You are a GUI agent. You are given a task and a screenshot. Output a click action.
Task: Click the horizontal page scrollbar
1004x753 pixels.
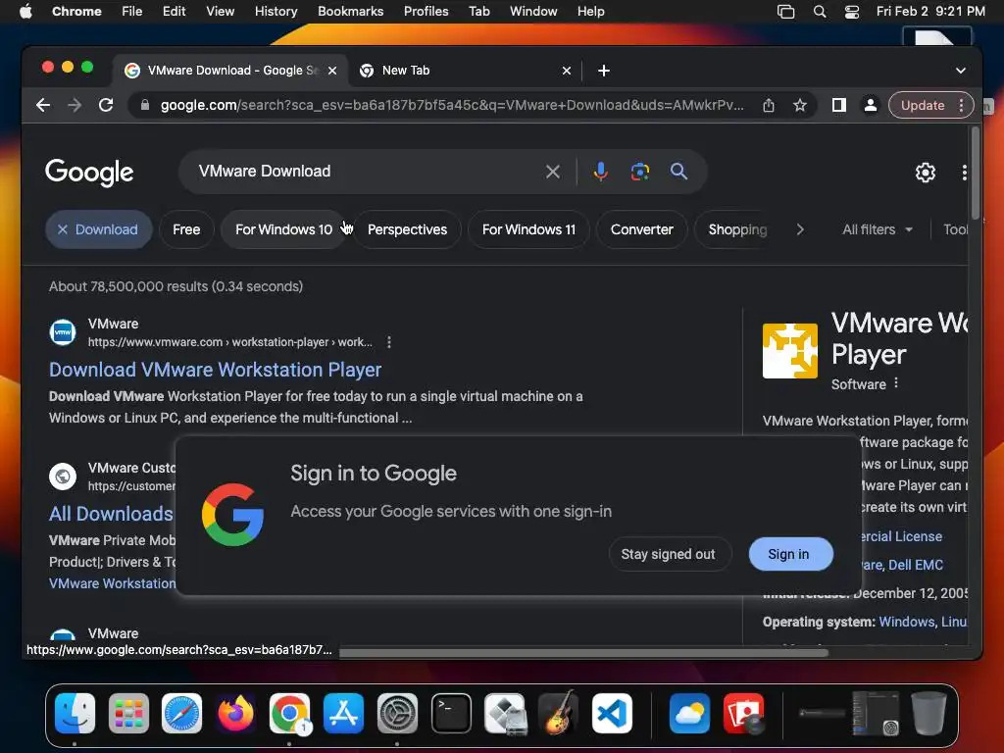583,653
